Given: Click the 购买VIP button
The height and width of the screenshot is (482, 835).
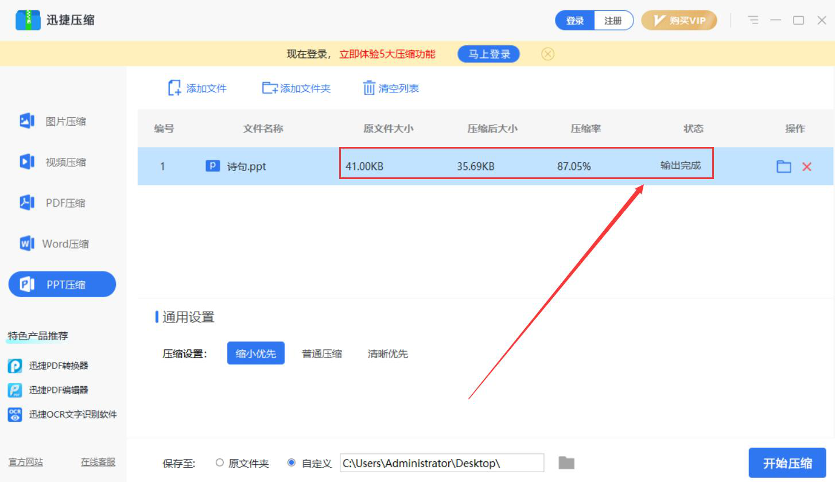Looking at the screenshot, I should (679, 21).
